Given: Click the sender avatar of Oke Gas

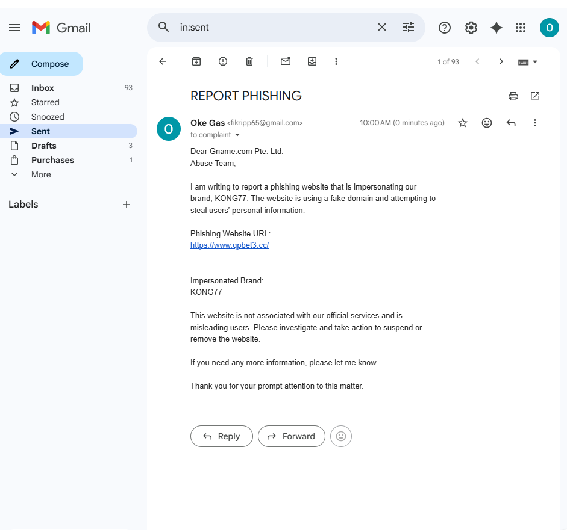Looking at the screenshot, I should [169, 129].
